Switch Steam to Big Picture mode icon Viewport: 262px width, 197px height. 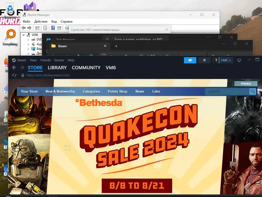coord(239,60)
